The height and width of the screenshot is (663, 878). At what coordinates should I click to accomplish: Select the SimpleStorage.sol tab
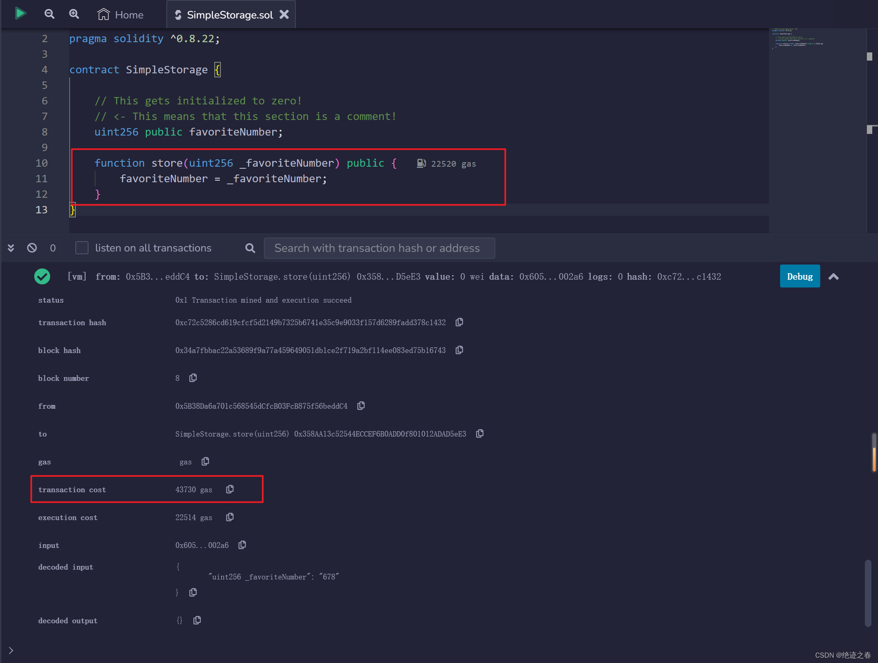230,15
